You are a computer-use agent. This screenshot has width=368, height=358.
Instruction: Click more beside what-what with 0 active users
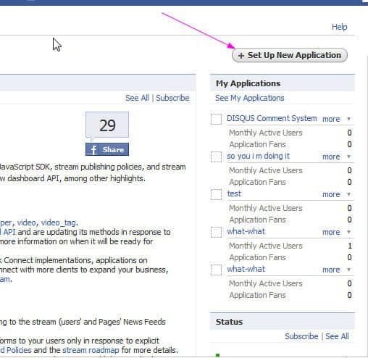click(x=331, y=270)
